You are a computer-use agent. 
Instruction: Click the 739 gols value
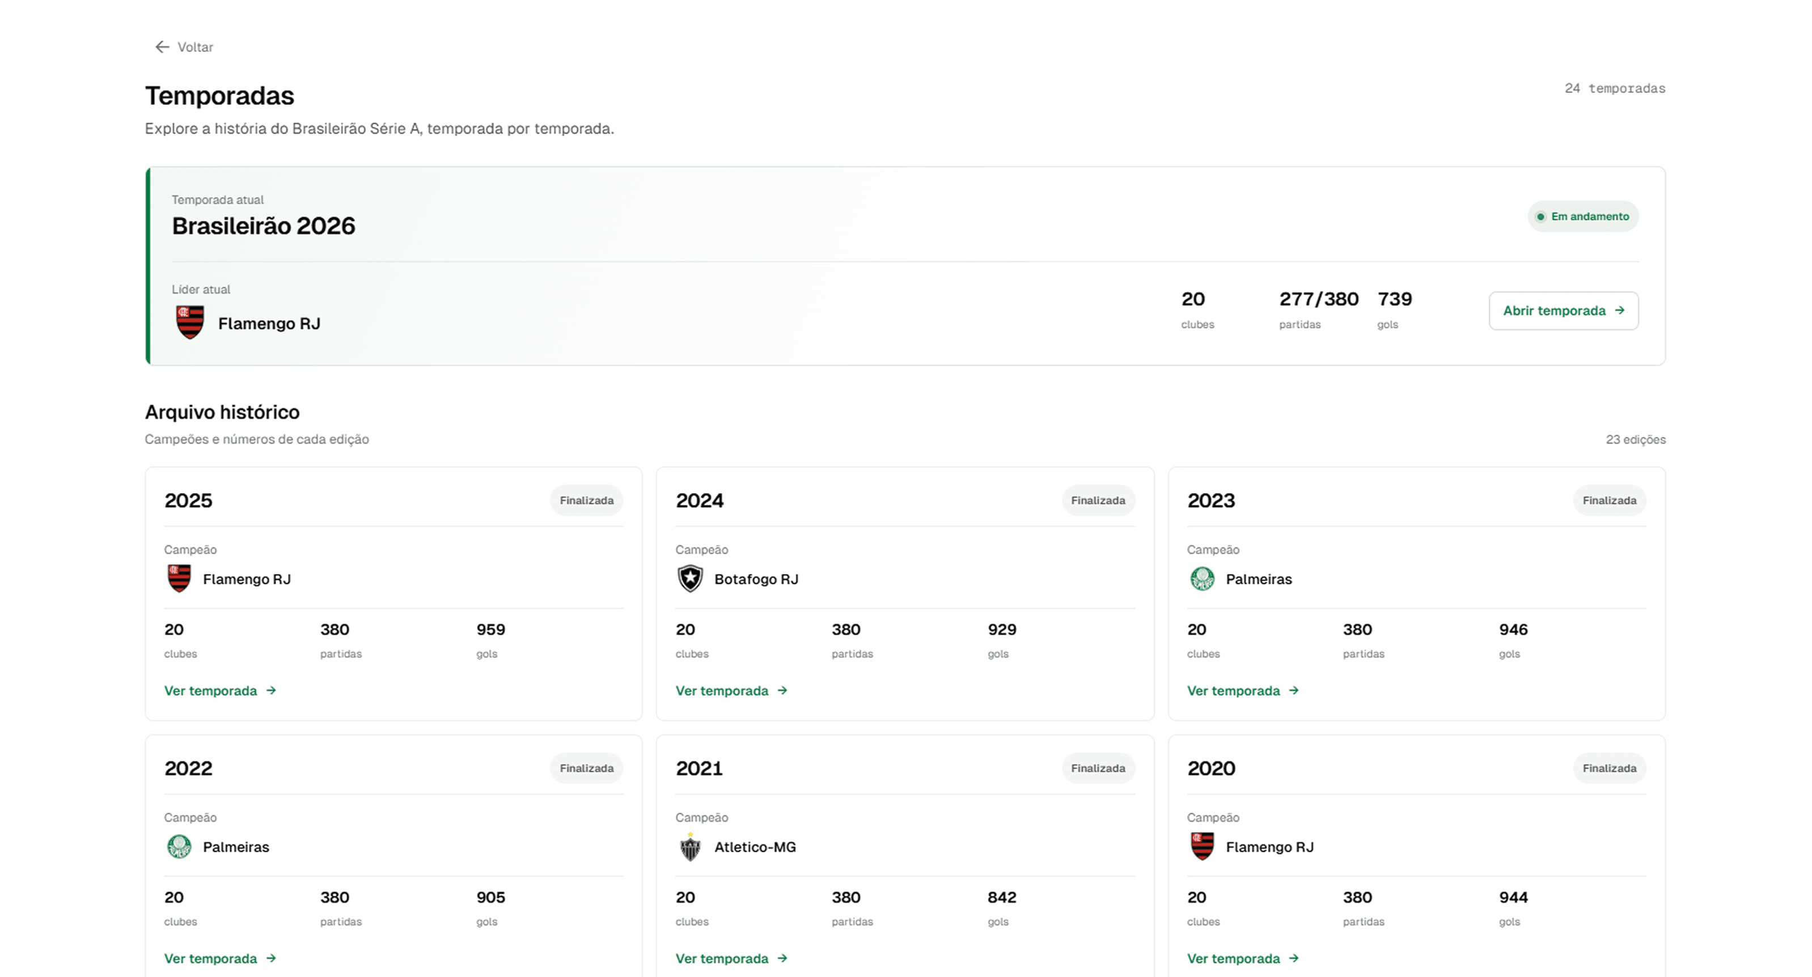[1395, 299]
